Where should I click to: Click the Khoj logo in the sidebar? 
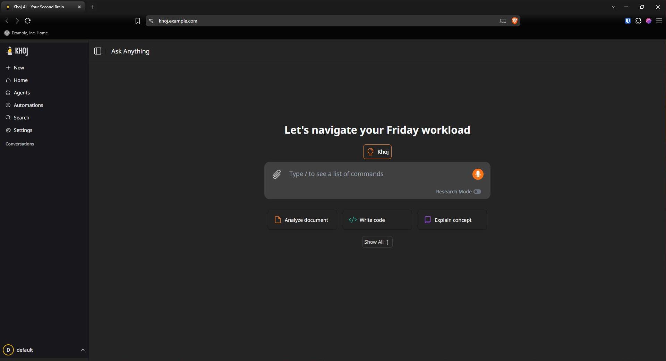coord(17,51)
